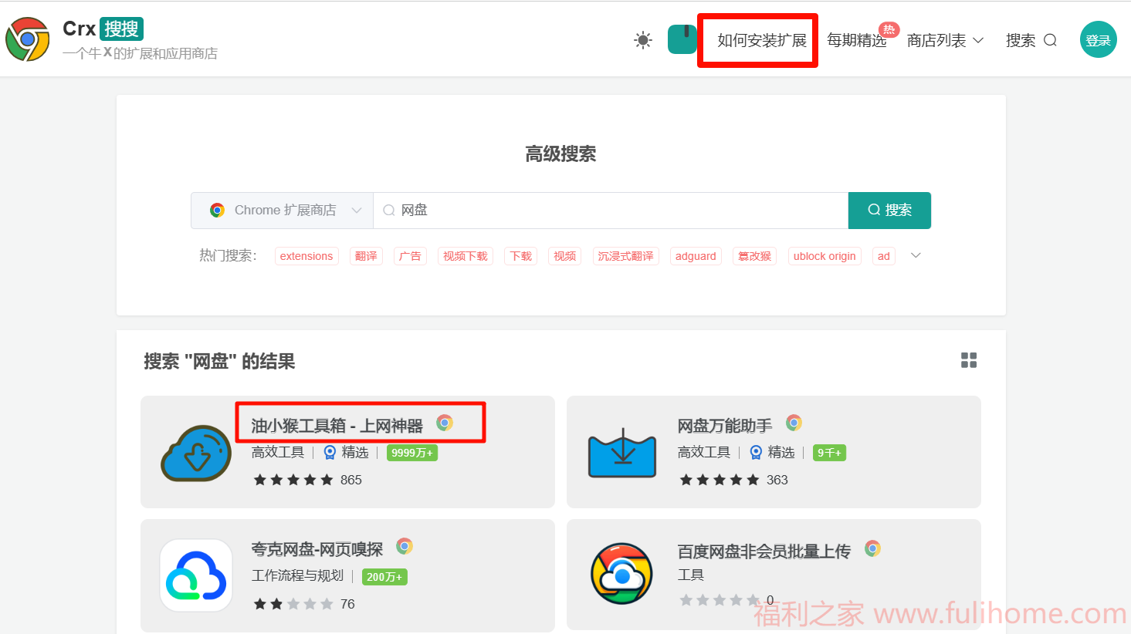
Task: Expand more hot search tags with the chevron
Action: [916, 255]
